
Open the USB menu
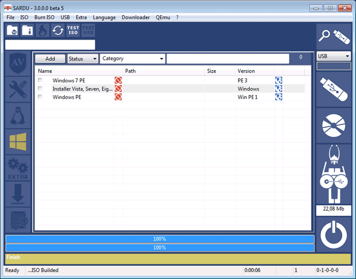(65, 17)
